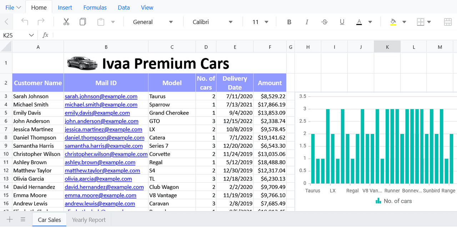
Task: Open sarah.johnson@example.com mail link
Action: (101, 96)
